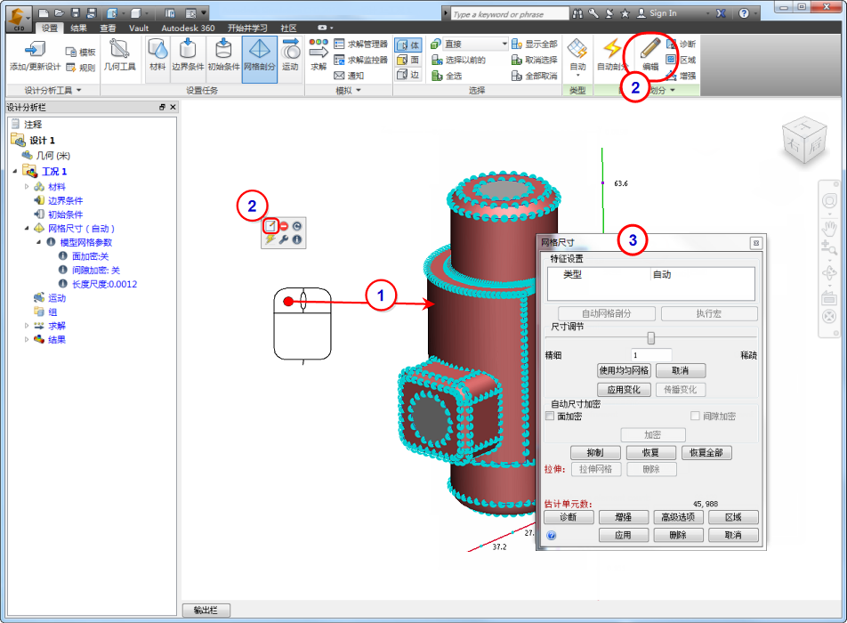Click the star favorites icon in title bar
The image size is (847, 623).
coord(625,13)
